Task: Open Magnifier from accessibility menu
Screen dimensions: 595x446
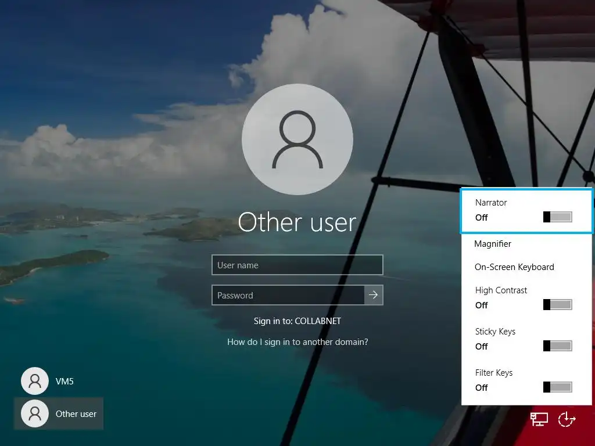Action: [x=493, y=244]
